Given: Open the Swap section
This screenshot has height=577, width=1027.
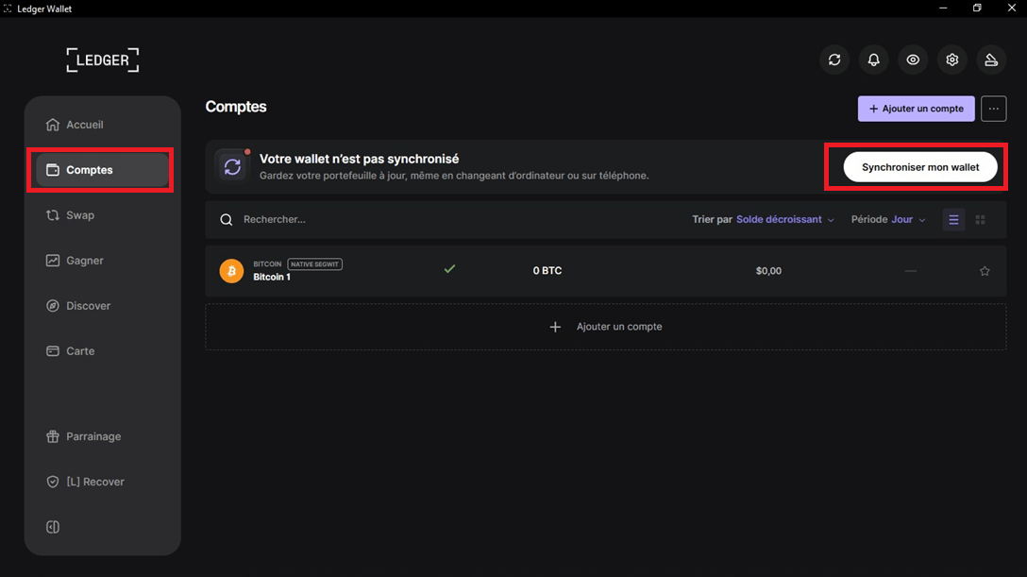Looking at the screenshot, I should [x=79, y=215].
